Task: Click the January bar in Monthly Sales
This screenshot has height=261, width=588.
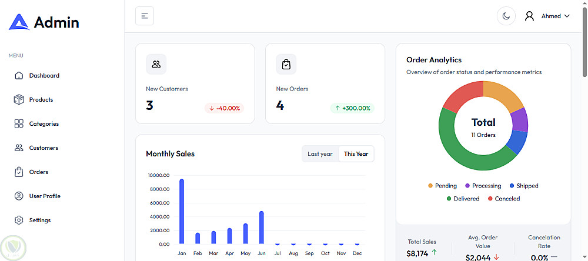Action: tap(182, 211)
